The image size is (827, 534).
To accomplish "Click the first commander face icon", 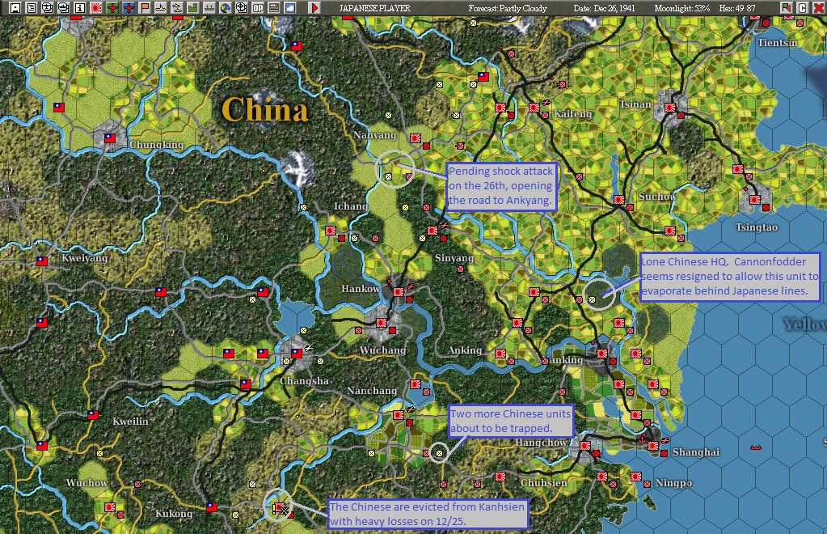I will point(48,8).
